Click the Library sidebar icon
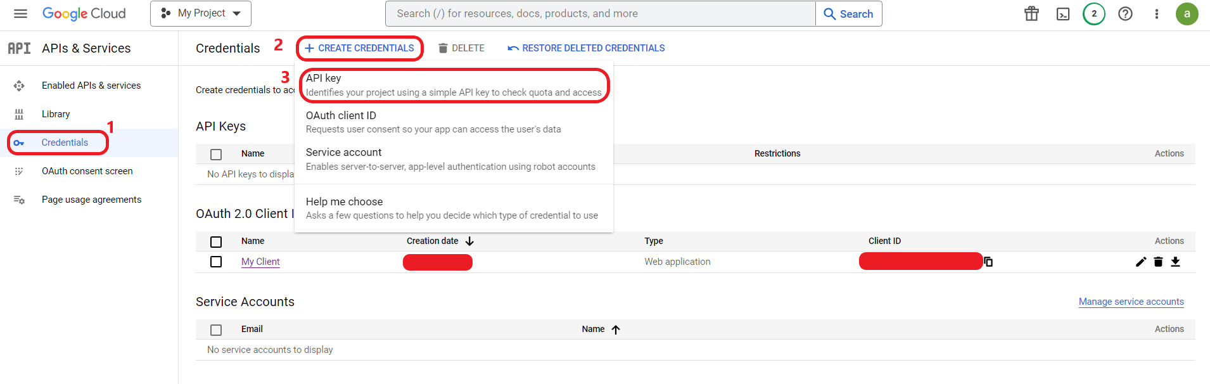This screenshot has width=1210, height=384. [19, 114]
